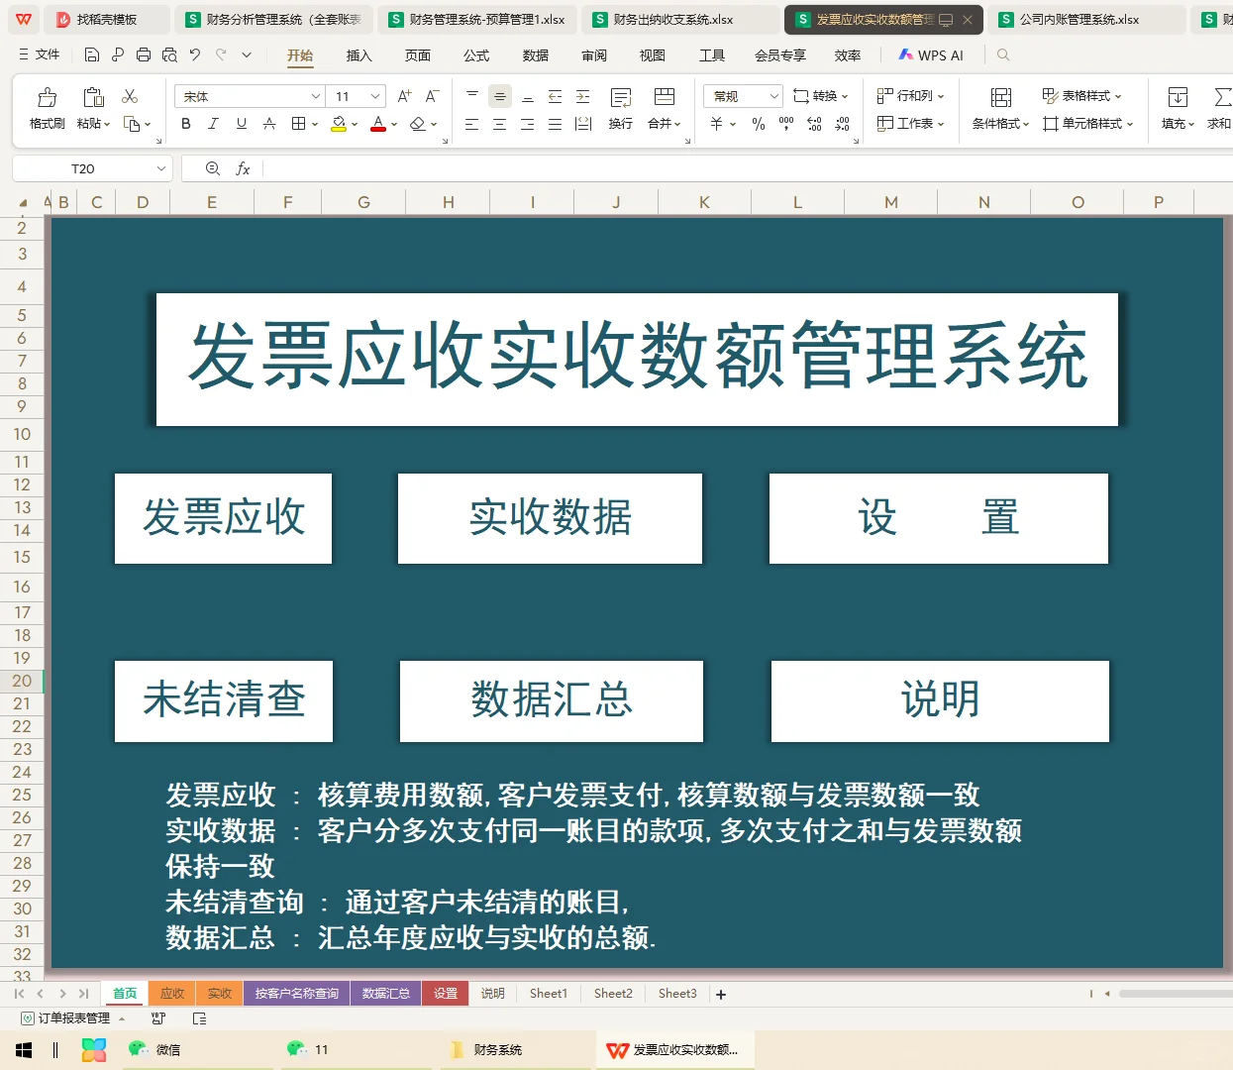Viewport: 1233px width, 1070px height.
Task: Click the formula bar fx area
Action: coord(243,168)
